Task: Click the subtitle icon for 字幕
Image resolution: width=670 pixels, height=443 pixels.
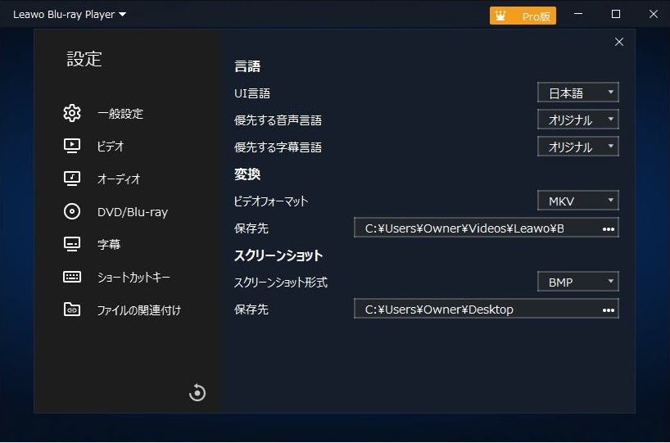Action: point(72,244)
